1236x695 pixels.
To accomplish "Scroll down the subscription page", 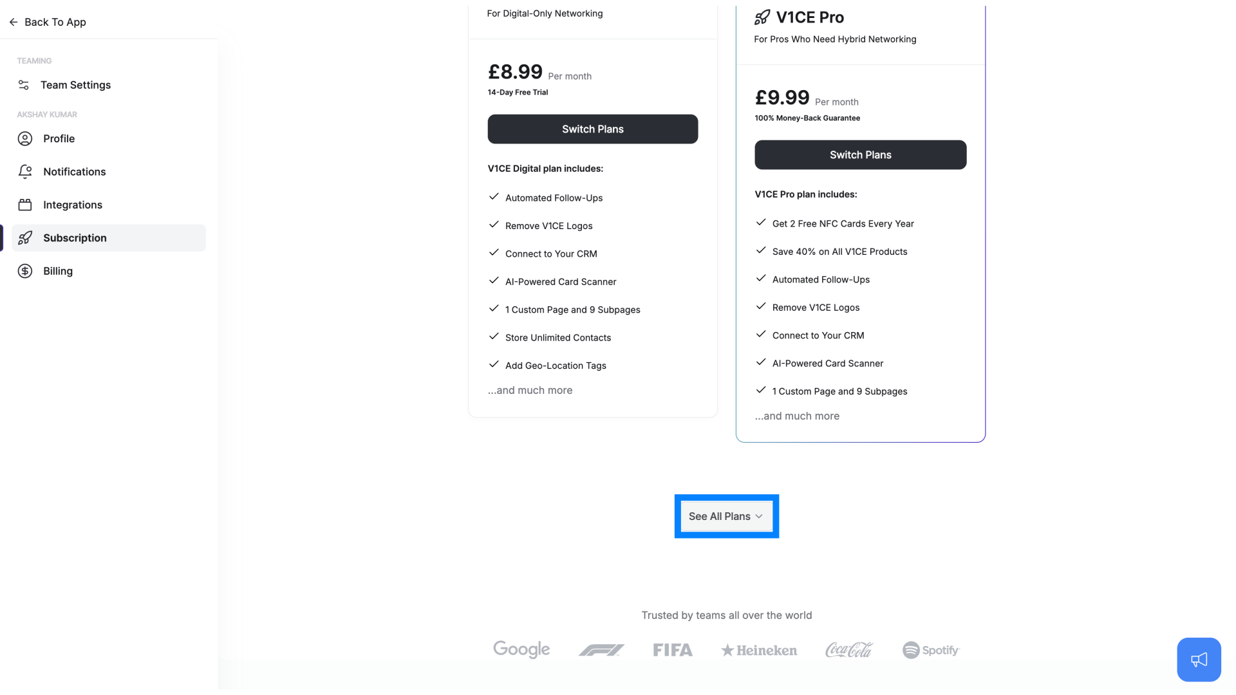I will [x=727, y=516].
